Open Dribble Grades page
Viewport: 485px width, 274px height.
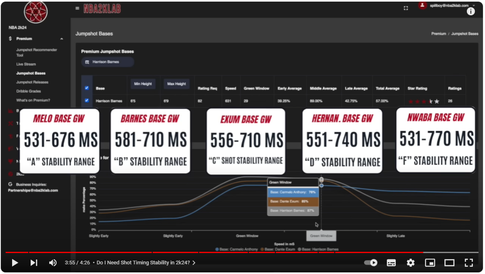click(x=29, y=91)
